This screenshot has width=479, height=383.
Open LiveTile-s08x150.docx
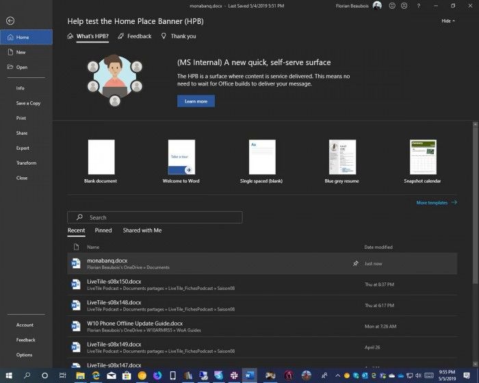pos(262,285)
